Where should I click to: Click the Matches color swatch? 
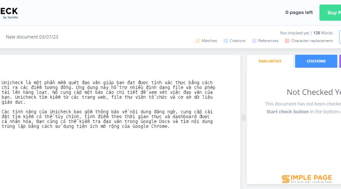coord(198,41)
